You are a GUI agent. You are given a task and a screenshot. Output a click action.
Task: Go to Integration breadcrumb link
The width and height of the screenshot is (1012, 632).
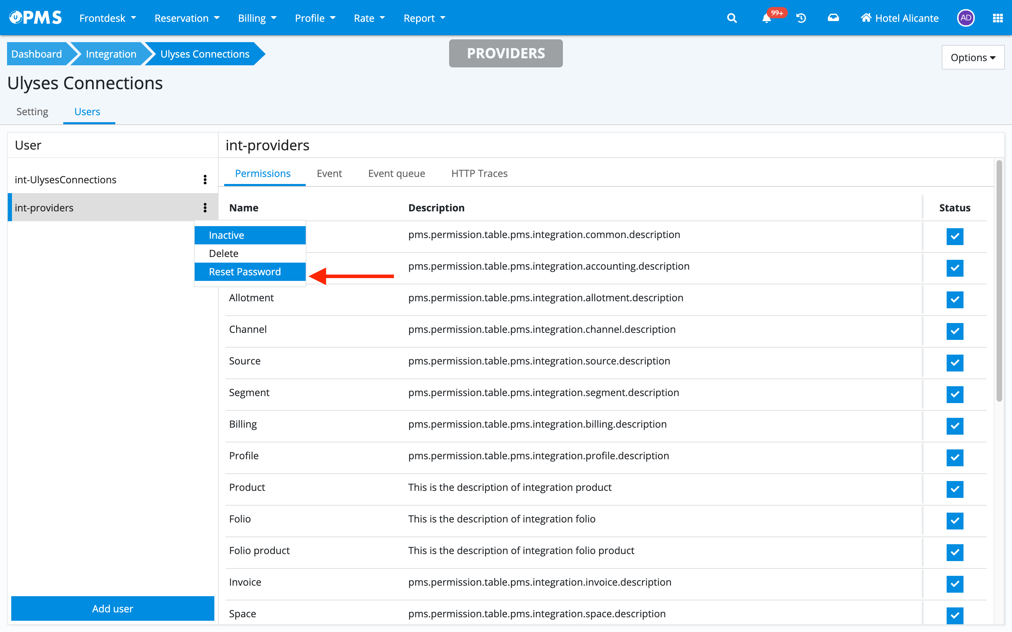pyautogui.click(x=111, y=54)
